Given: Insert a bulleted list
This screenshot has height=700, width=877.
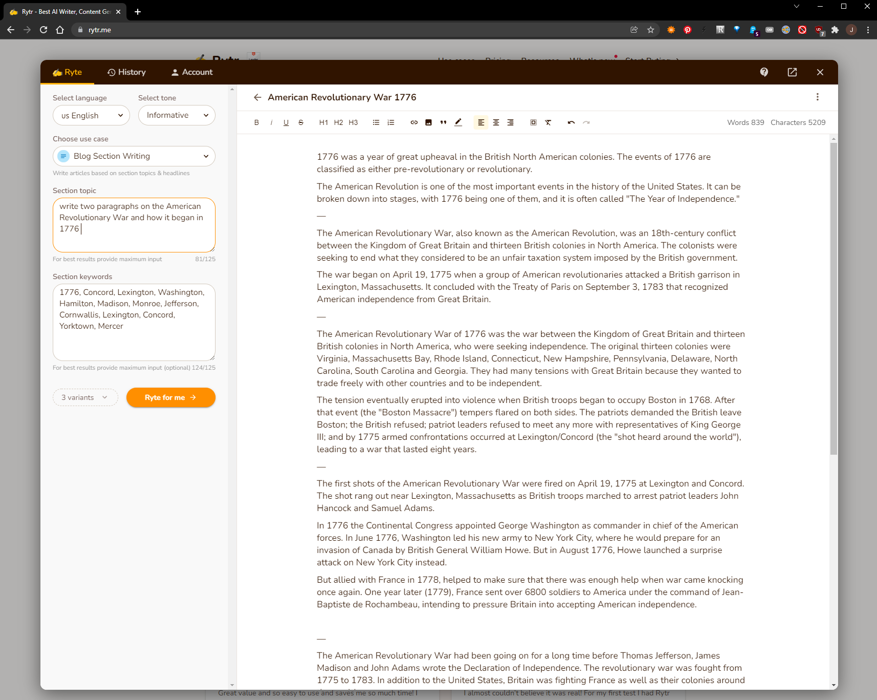Looking at the screenshot, I should pos(376,122).
